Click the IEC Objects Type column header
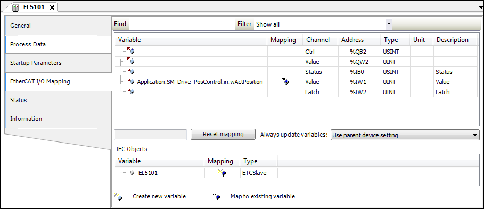The height and width of the screenshot is (209, 484). click(259, 161)
